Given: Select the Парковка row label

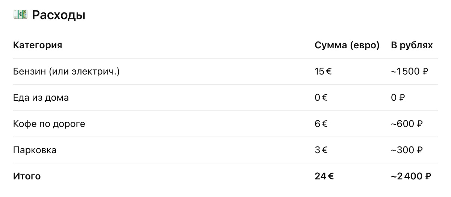Looking at the screenshot, I should point(35,150).
